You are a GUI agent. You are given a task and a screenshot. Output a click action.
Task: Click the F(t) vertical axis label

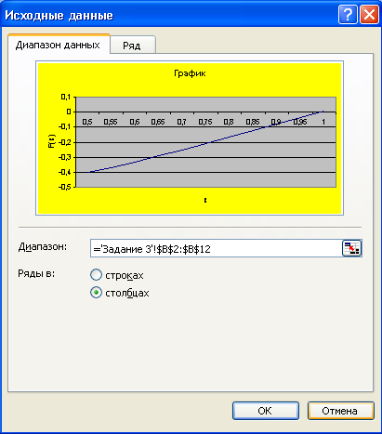click(x=51, y=141)
